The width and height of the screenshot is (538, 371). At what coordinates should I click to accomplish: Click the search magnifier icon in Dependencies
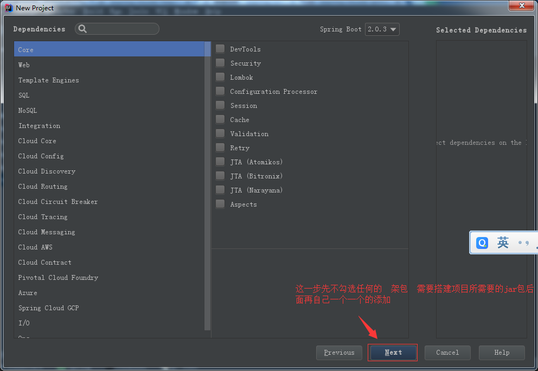(x=82, y=29)
